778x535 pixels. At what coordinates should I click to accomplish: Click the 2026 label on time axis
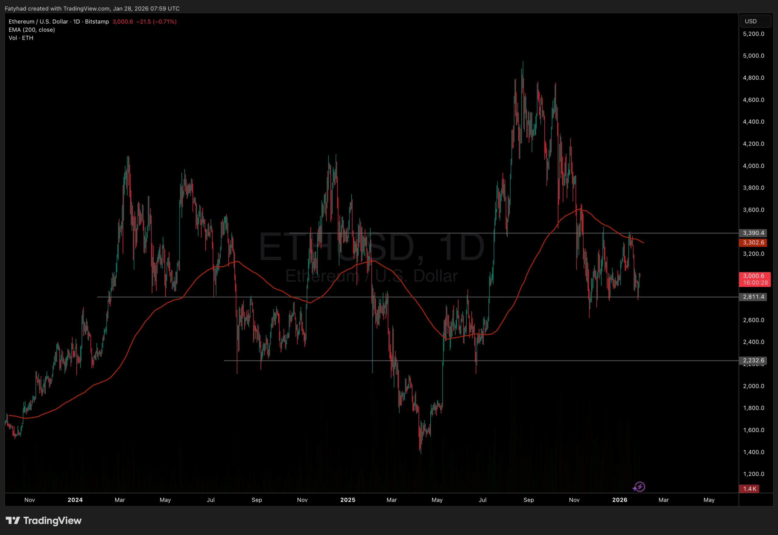(x=620, y=500)
